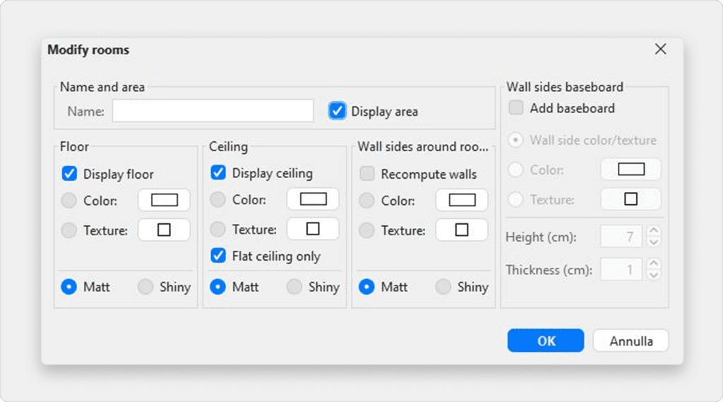Confirm changes with the OK button
The image size is (723, 402).
[x=545, y=341]
